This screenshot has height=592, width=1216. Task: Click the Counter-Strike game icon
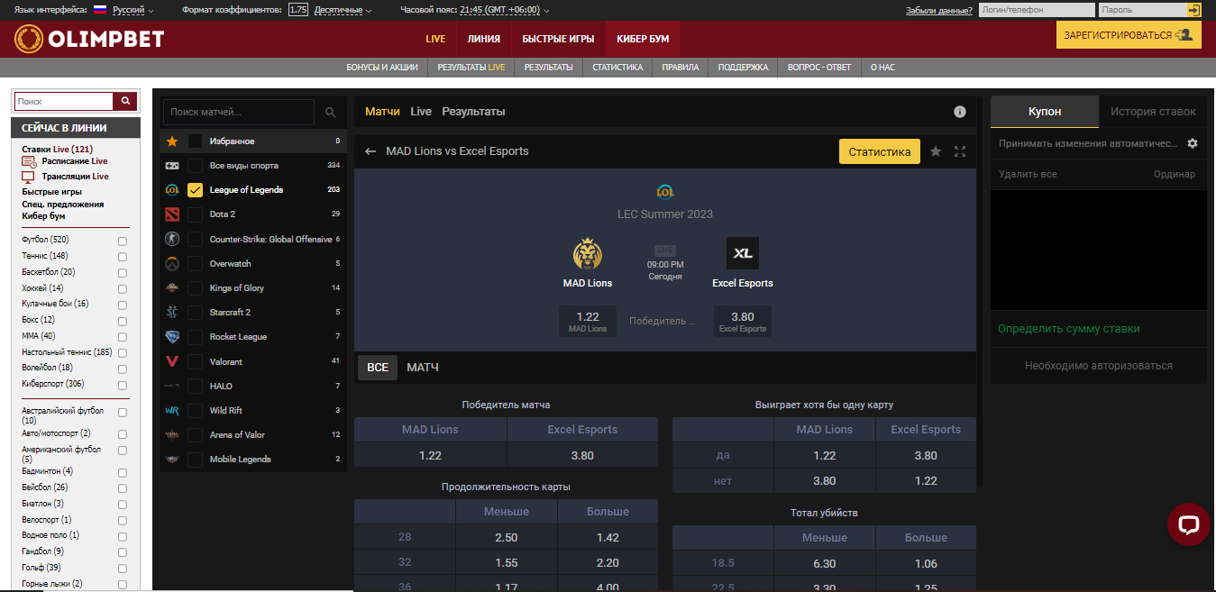(172, 239)
